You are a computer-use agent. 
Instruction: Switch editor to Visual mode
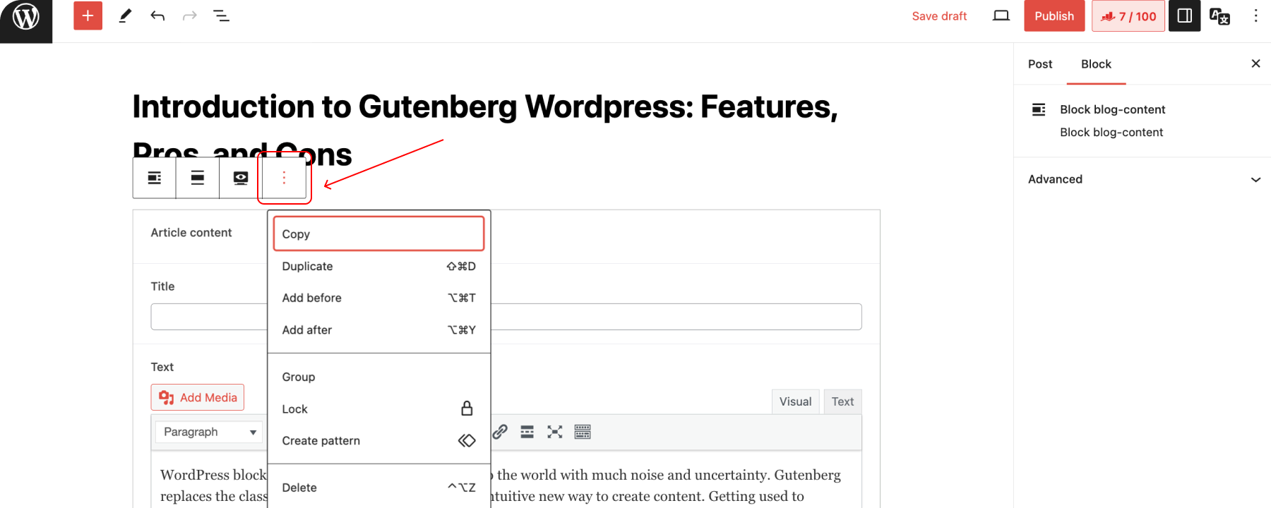pos(795,401)
